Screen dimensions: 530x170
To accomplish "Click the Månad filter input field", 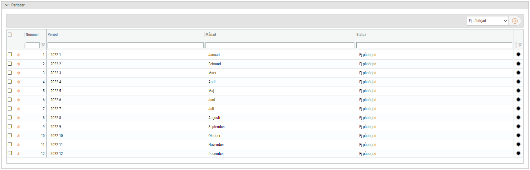I will click(x=280, y=45).
